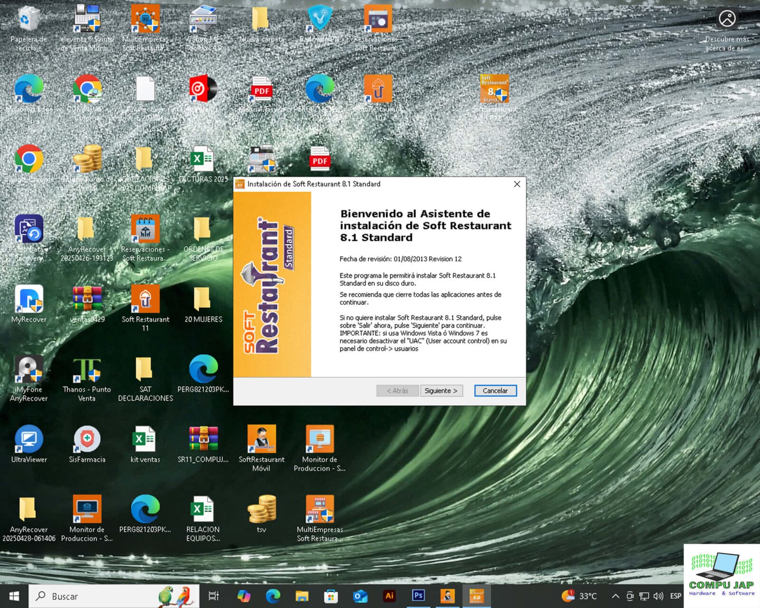Launch the Soft Restaurant 11 shortcut
Viewport: 760px width, 608px height.
click(x=145, y=300)
